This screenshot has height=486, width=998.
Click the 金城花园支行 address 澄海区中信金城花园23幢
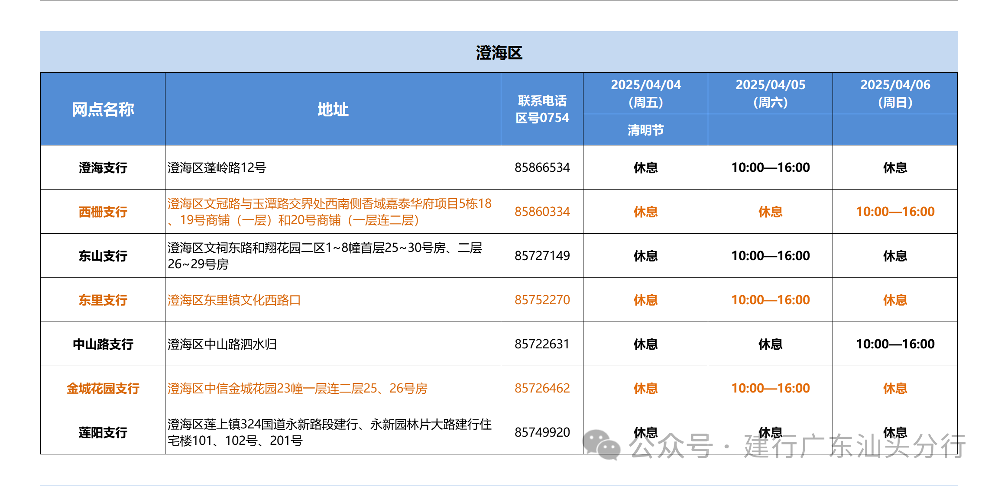click(x=297, y=388)
